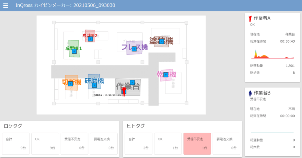Viewport: 302px width, 158px height.
Task: Select the ヒトタグ 合計 2台 tile
Action: pos(139,144)
